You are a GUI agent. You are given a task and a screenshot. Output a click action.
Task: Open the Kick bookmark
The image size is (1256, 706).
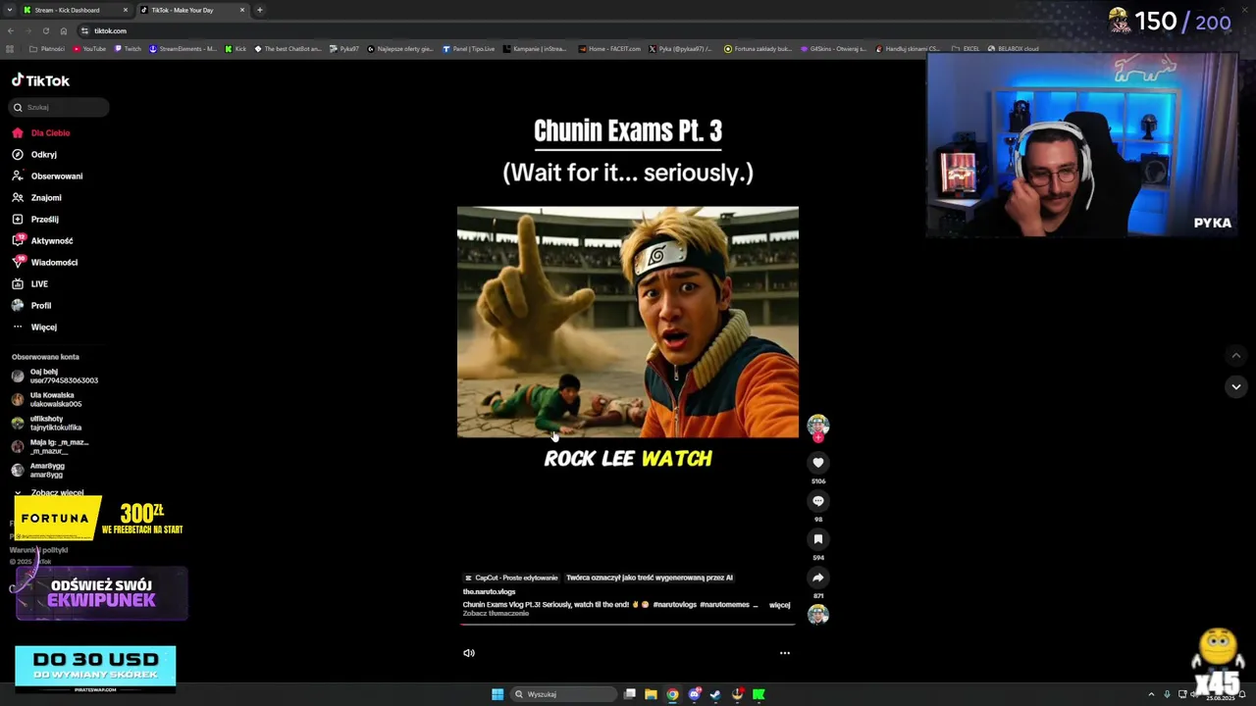pyautogui.click(x=236, y=49)
